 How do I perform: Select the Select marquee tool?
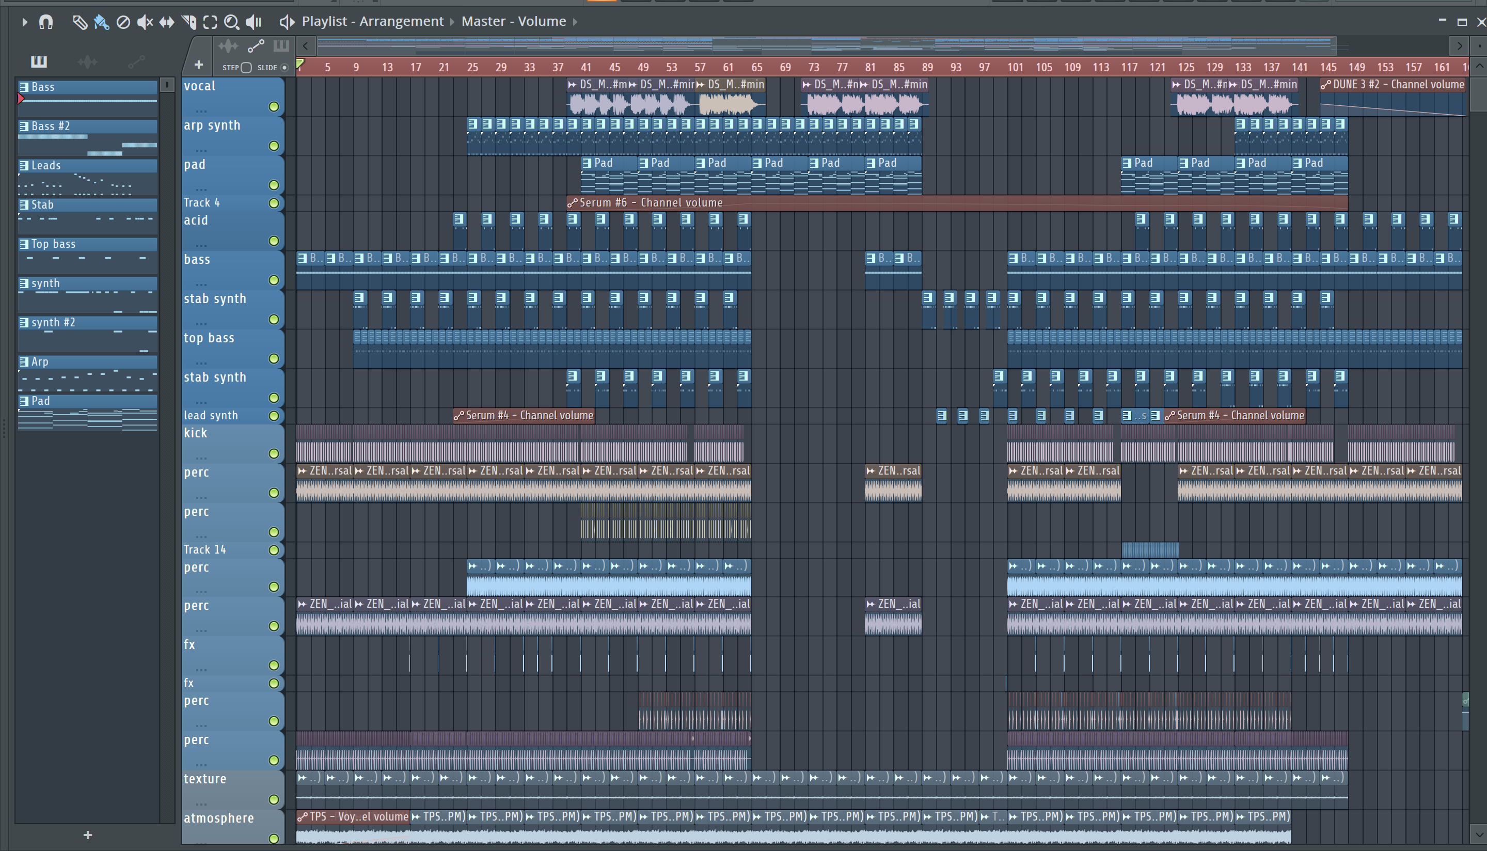tap(210, 22)
